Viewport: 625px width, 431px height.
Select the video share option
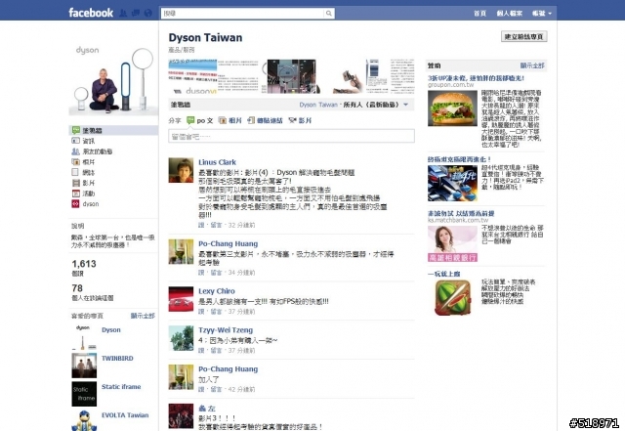(x=300, y=120)
